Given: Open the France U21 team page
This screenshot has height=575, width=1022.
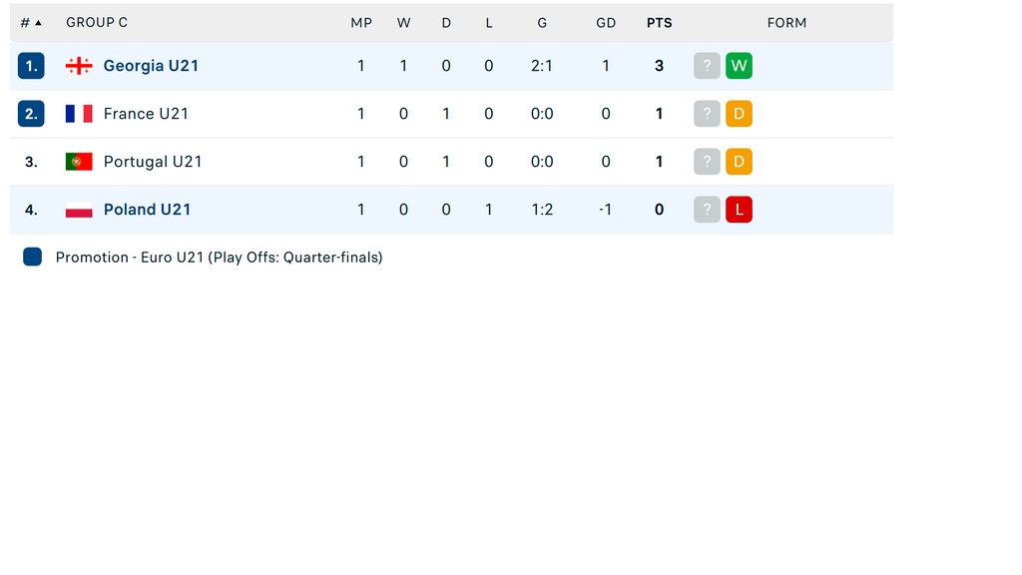Looking at the screenshot, I should [146, 114].
